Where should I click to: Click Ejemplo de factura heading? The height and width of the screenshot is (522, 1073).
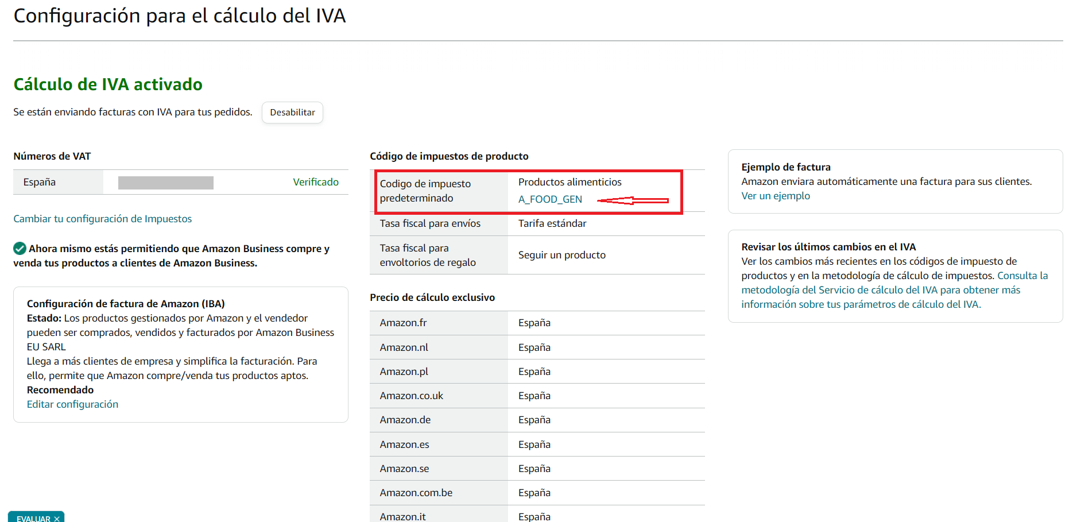[x=786, y=167]
